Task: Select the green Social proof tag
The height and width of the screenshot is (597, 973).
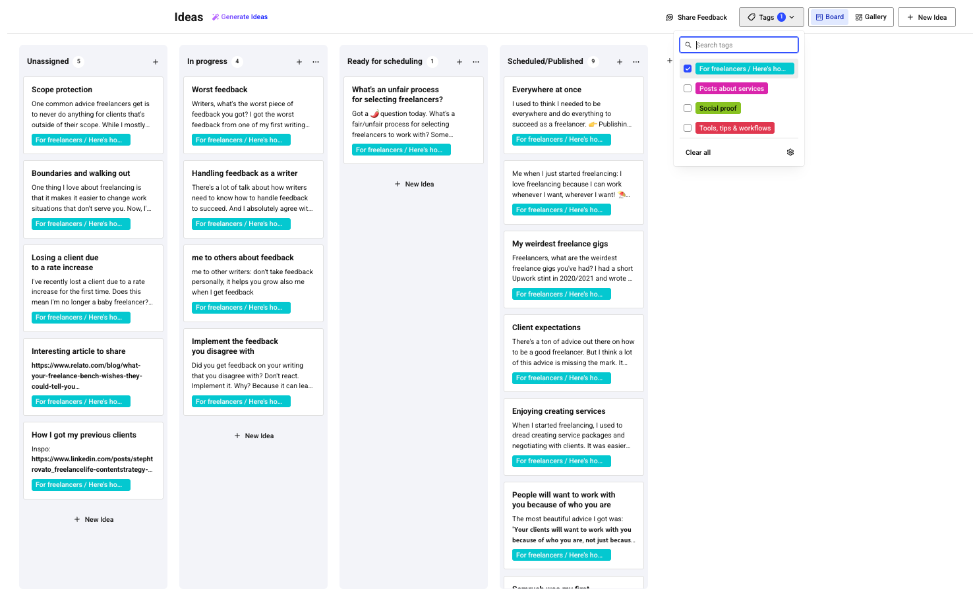Action: click(x=718, y=108)
